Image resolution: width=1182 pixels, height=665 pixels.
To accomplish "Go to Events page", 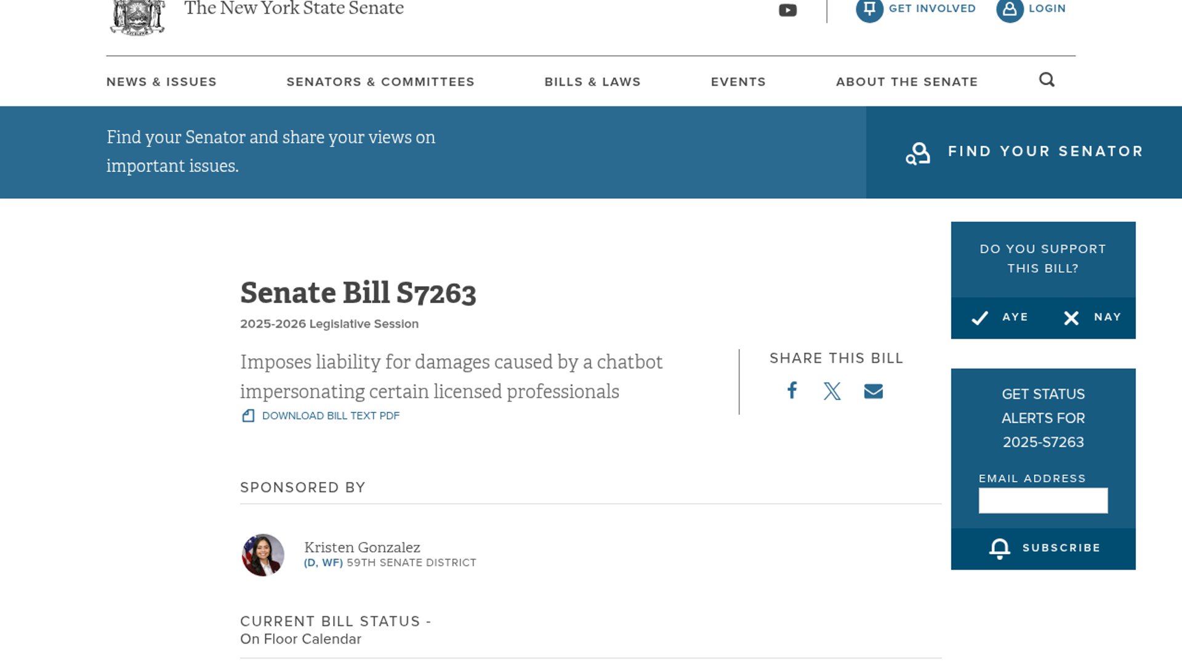I will (738, 82).
